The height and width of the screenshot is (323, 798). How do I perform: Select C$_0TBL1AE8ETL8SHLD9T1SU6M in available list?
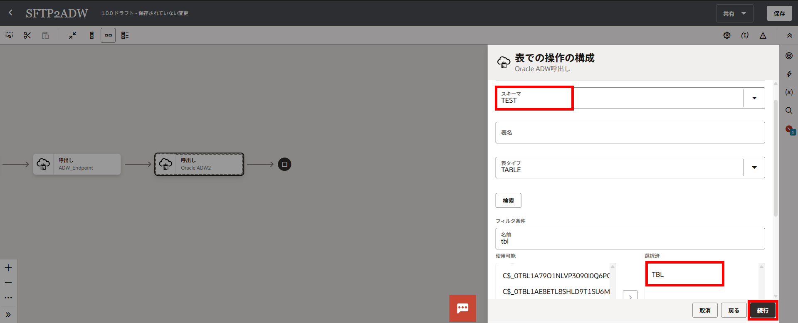(556, 291)
